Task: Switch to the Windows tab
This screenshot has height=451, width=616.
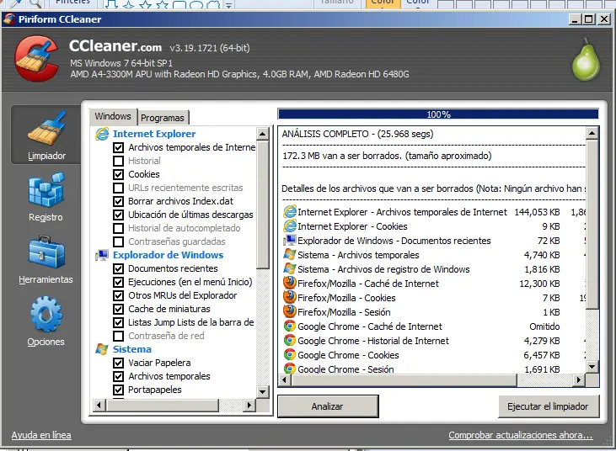Action: coord(113,116)
